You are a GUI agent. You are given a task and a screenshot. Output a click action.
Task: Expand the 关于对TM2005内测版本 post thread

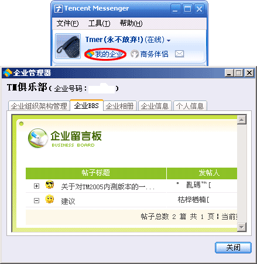click(36, 186)
